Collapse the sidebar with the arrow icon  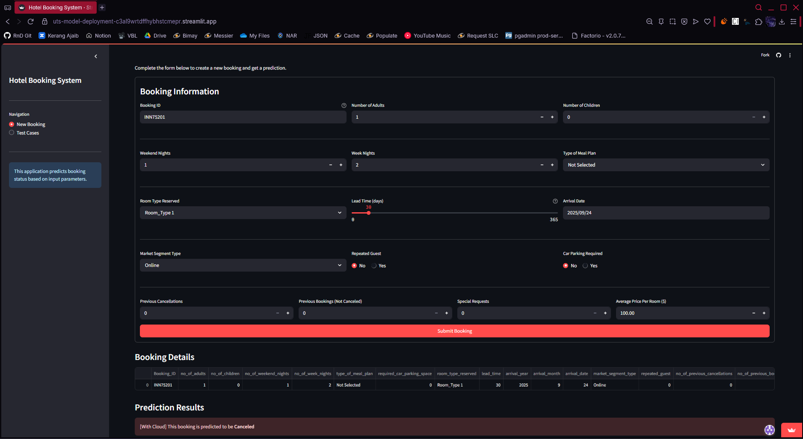pos(96,56)
